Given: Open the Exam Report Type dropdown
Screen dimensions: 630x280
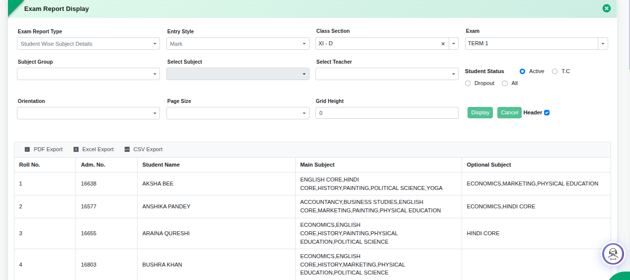Looking at the screenshot, I should (x=88, y=44).
